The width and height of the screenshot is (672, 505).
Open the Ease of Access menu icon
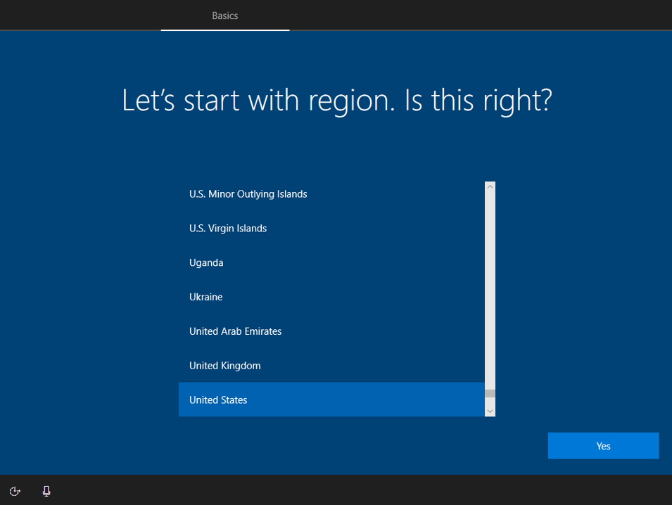(x=15, y=491)
